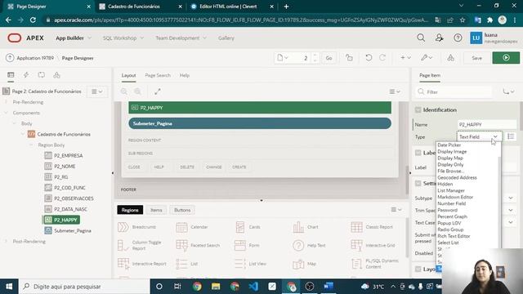
Task: Open Visual Studio Code from taskbar
Action: 253,287
